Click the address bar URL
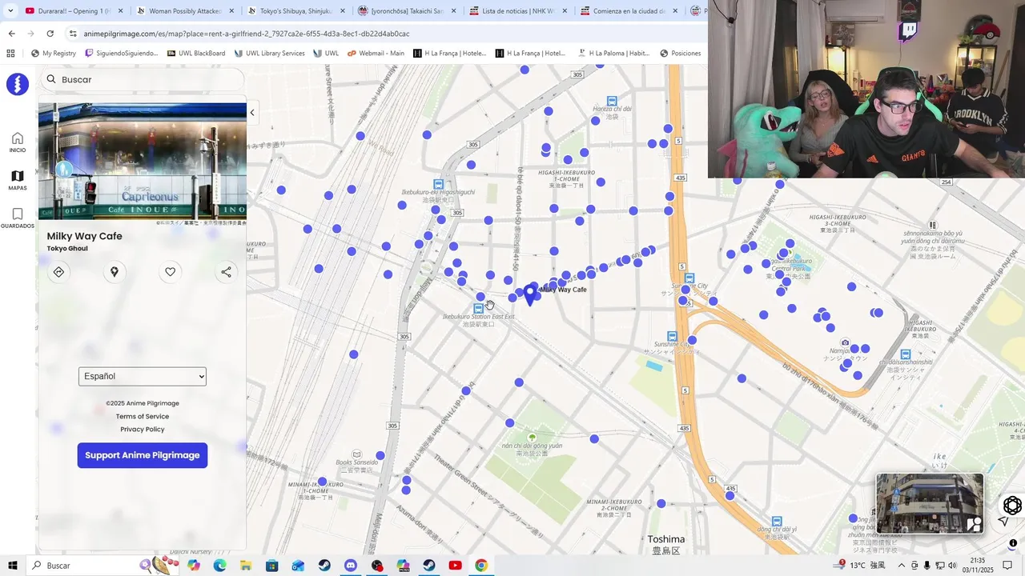Image resolution: width=1025 pixels, height=576 pixels. 247,34
